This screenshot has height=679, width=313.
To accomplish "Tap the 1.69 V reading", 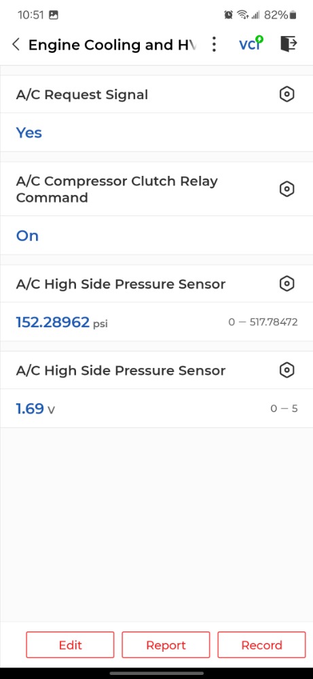I will coord(35,408).
